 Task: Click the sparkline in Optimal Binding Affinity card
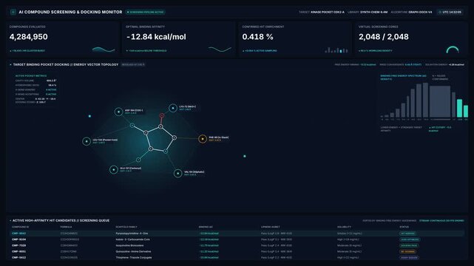220,50
